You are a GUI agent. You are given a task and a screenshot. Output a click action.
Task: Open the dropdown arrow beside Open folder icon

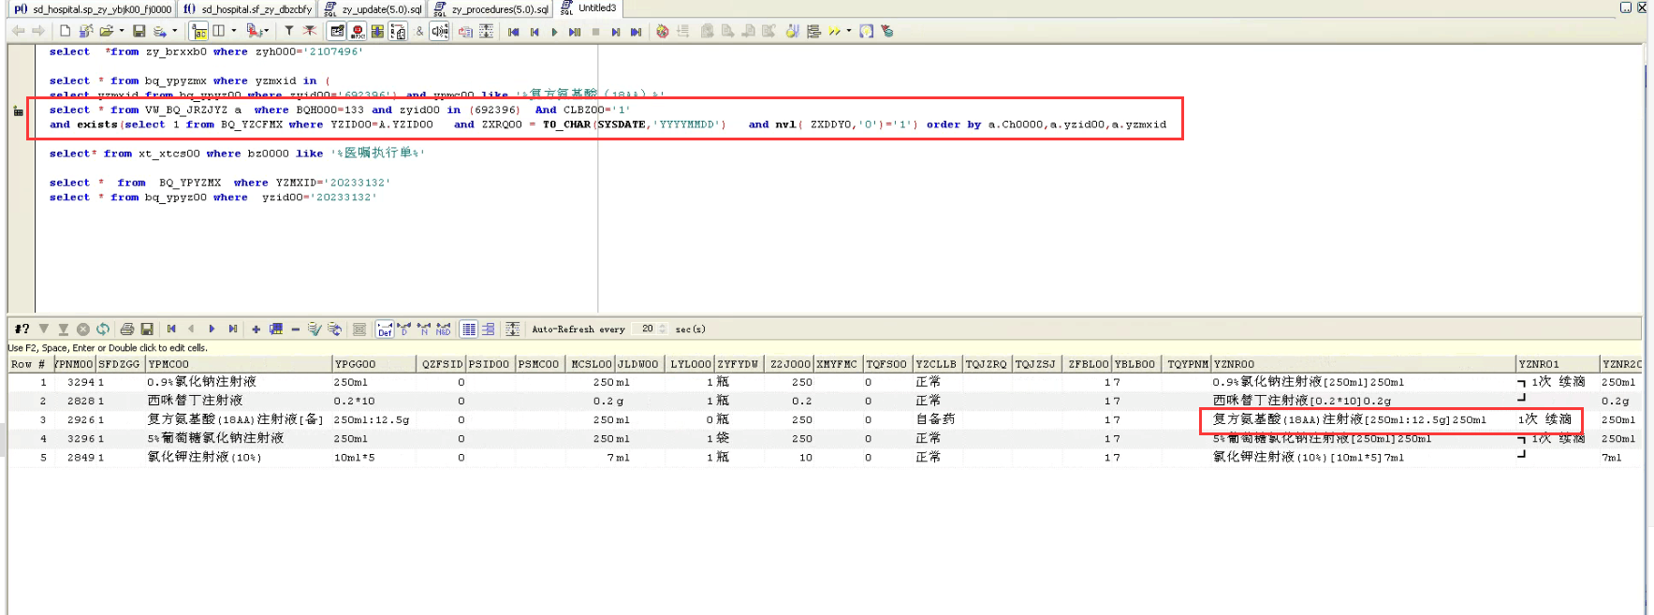122,31
